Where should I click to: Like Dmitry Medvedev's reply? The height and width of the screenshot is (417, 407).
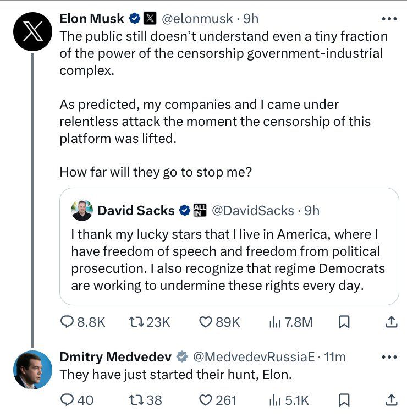click(205, 400)
